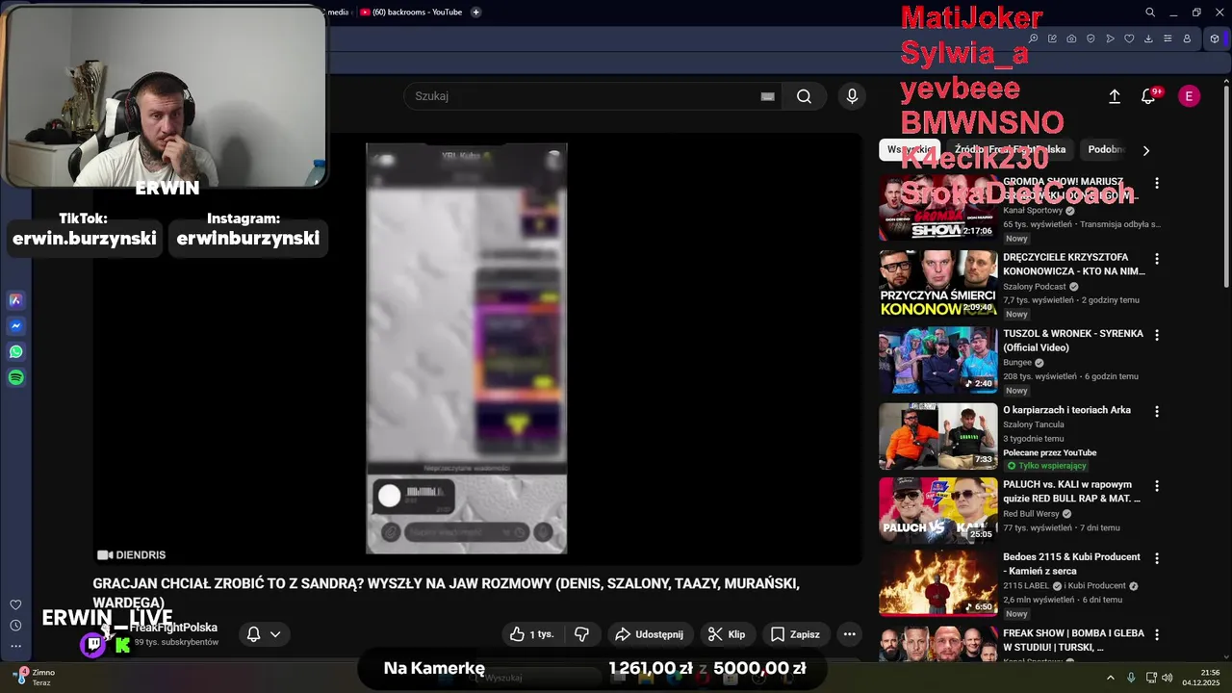Open Spotify from the browser sidebar

click(15, 378)
